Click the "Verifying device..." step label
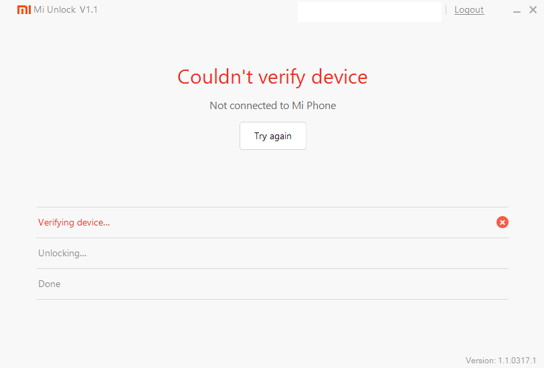Screen dimensions: 544x368 [x=74, y=222]
